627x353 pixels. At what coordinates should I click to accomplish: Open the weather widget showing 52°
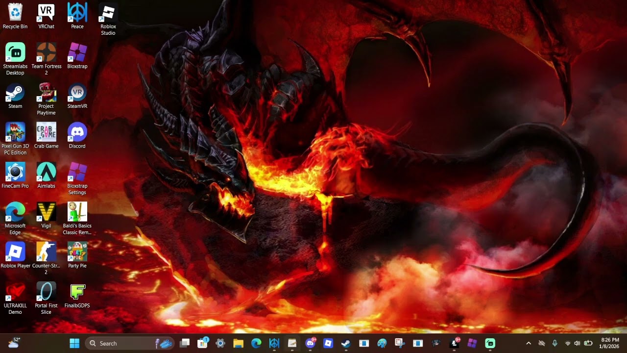[x=14, y=343]
